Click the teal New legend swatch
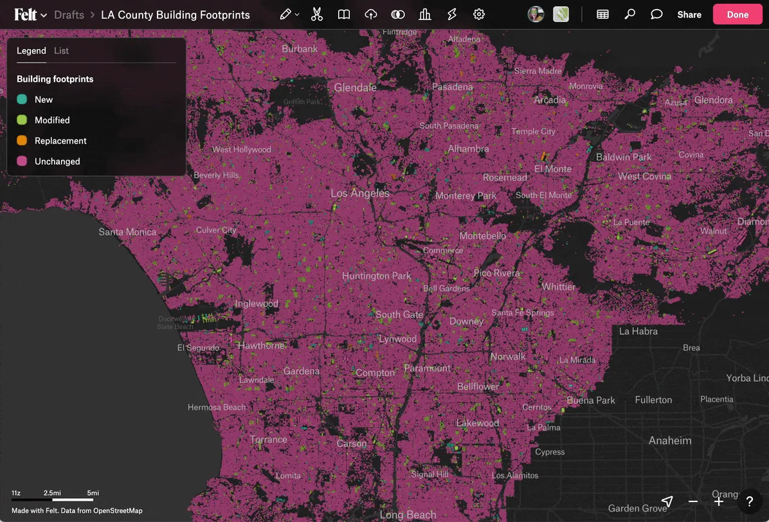 pyautogui.click(x=22, y=100)
